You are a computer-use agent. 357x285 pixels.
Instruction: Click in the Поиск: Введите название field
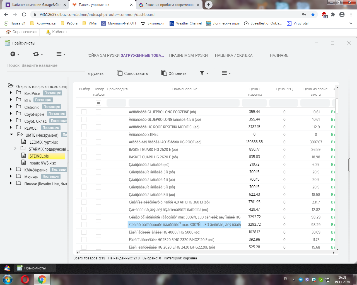pyautogui.click(x=46, y=65)
